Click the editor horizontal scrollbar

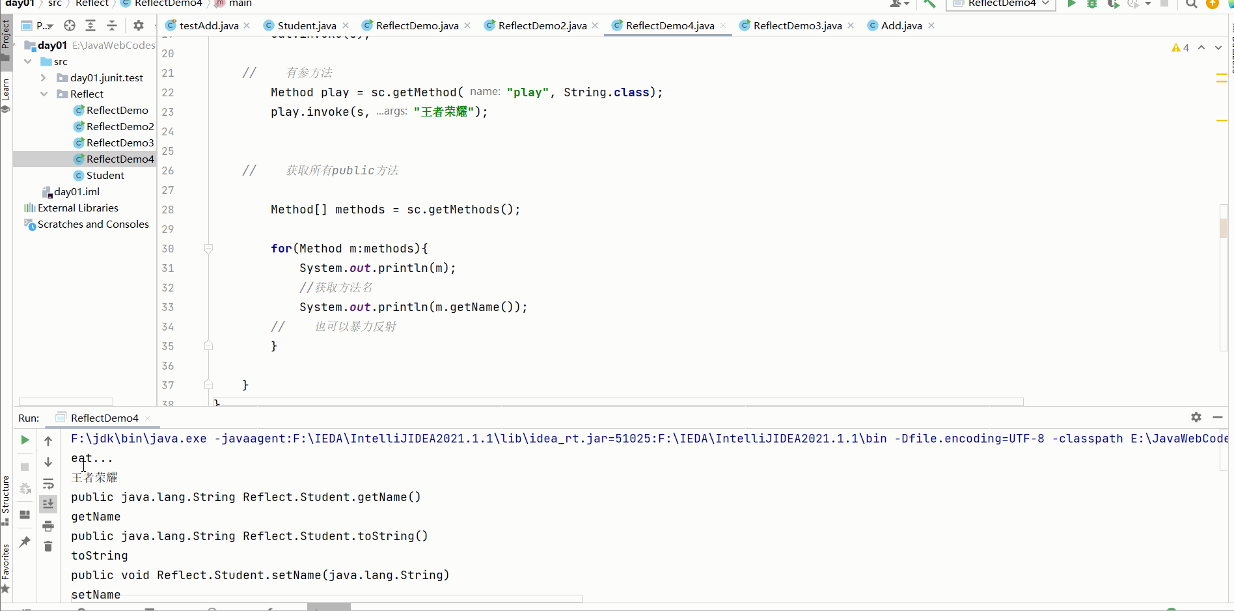click(x=618, y=401)
